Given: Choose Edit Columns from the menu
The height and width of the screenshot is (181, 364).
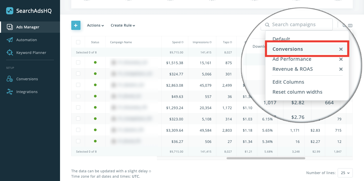Looking at the screenshot, I should (x=288, y=82).
